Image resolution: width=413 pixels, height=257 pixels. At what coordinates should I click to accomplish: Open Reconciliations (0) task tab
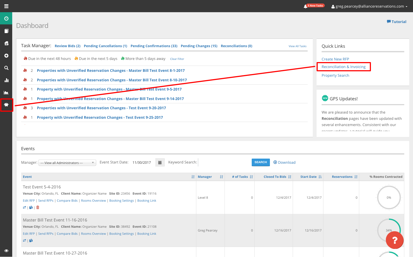pyautogui.click(x=237, y=46)
